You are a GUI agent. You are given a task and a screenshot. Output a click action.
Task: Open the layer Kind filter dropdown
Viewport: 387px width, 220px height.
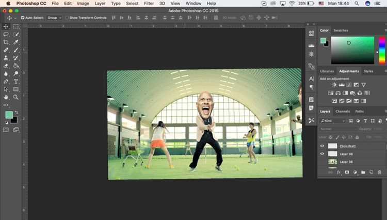tap(333, 121)
